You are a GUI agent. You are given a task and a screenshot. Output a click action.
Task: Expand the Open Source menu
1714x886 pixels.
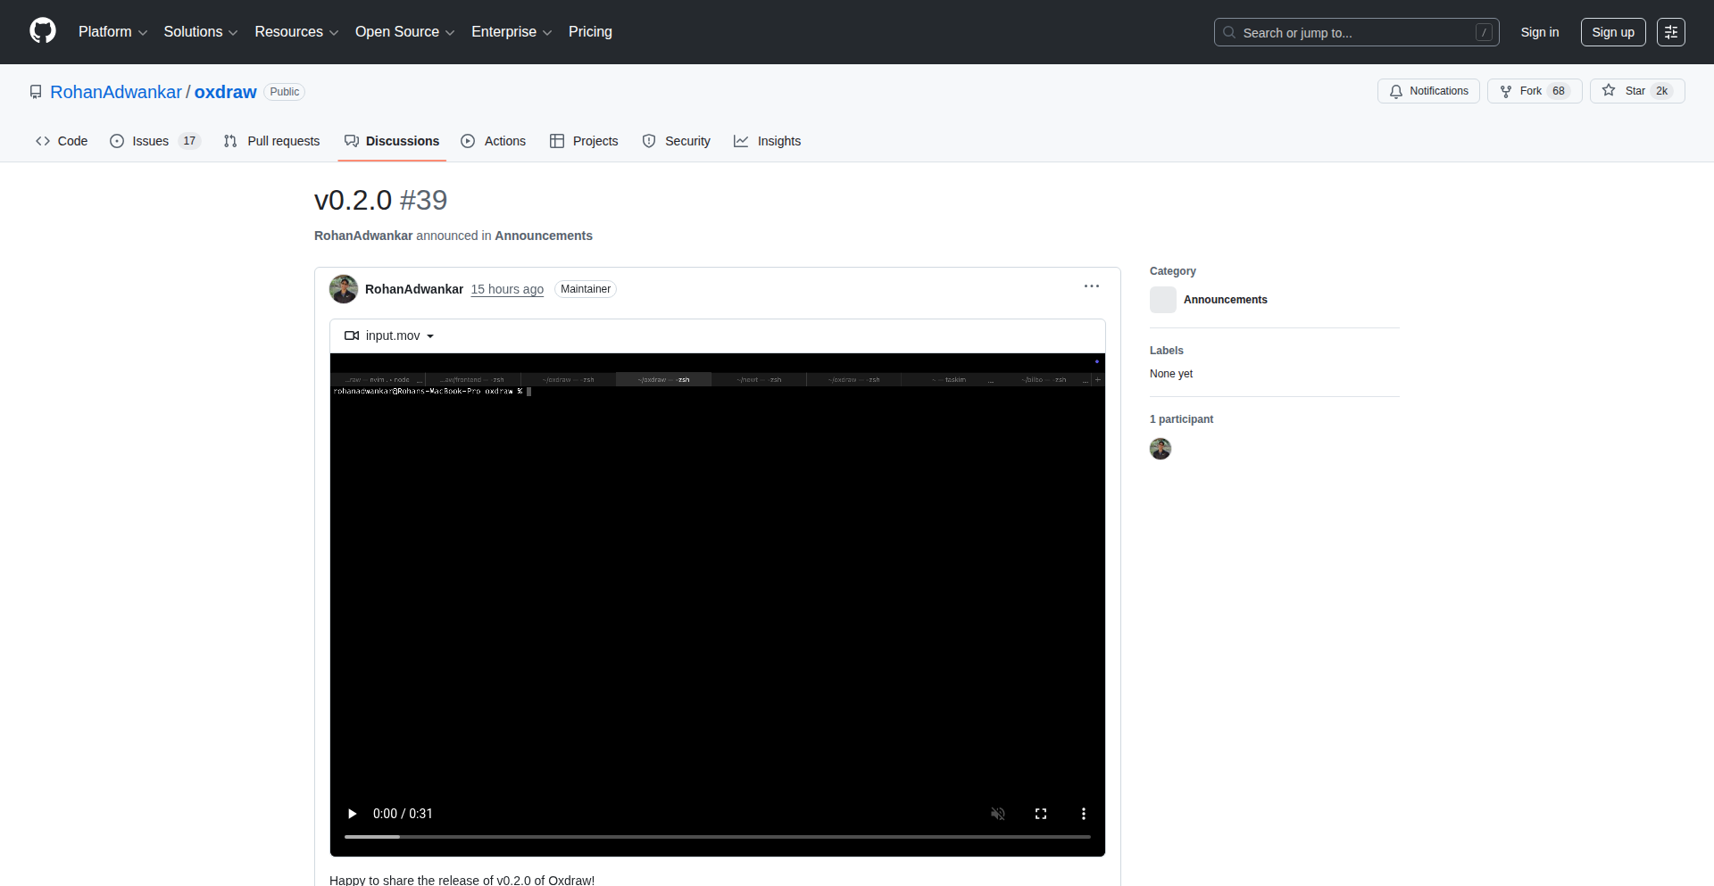[404, 32]
